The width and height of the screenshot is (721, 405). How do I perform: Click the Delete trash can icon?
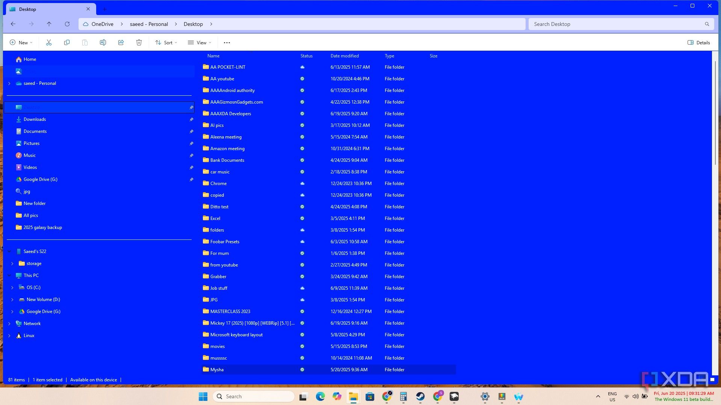coord(139,42)
